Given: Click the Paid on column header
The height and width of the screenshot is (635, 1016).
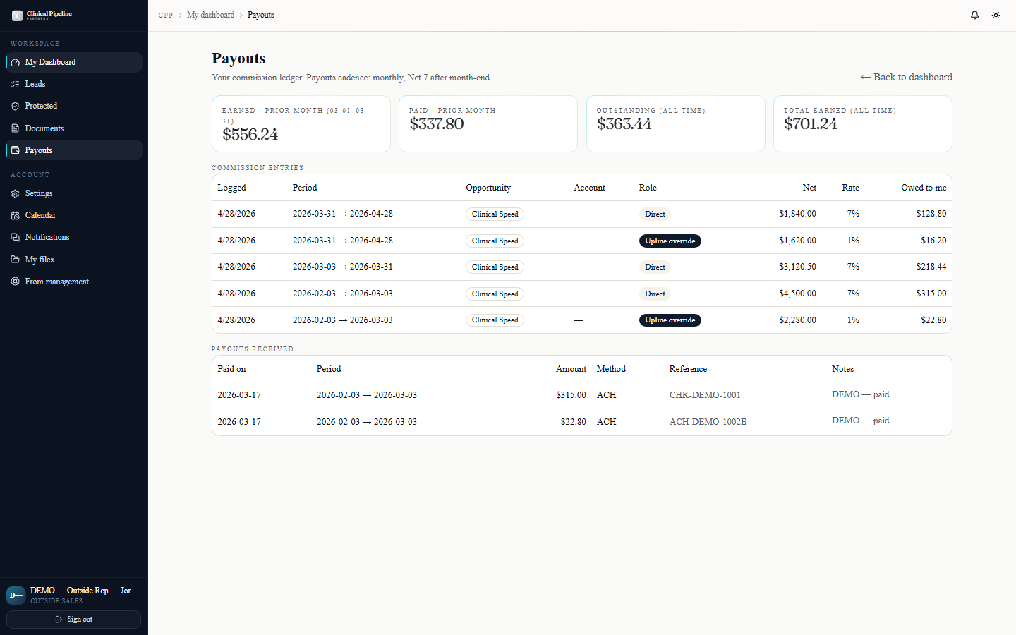Looking at the screenshot, I should point(231,369).
